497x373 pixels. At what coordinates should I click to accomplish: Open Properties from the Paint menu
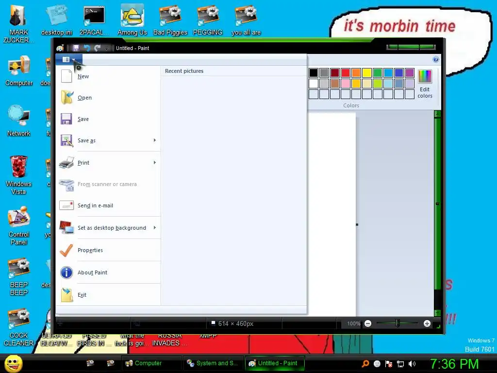[108, 250]
